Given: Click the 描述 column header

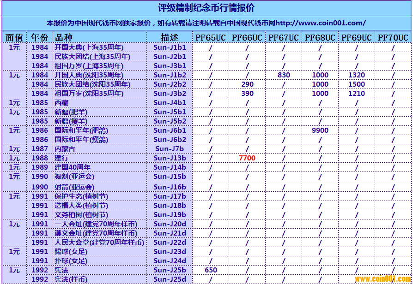Looking at the screenshot, I should (x=170, y=37).
